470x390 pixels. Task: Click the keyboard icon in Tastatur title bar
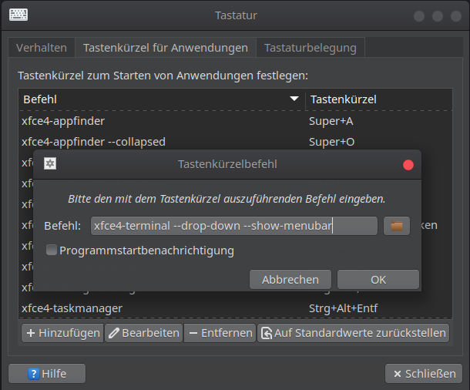(x=18, y=15)
